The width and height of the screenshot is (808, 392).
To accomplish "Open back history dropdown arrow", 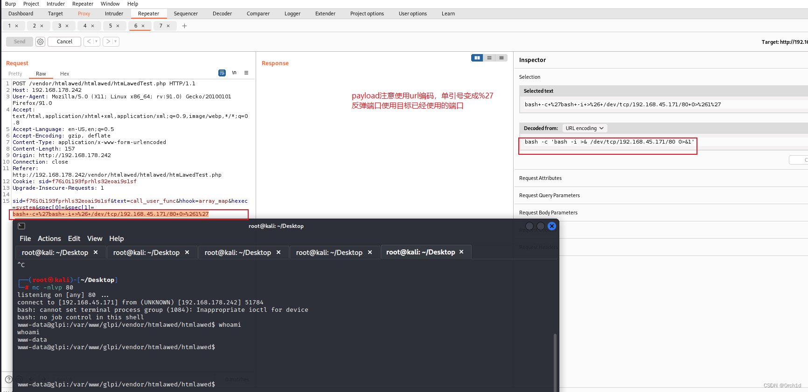I will click(97, 41).
